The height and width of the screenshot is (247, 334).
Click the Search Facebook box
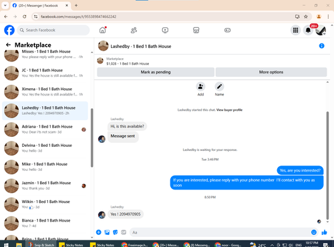[x=53, y=30]
